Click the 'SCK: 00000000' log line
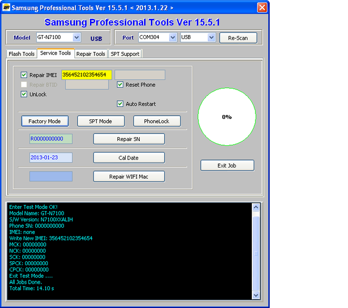Screen dimensions: 348x308 point(27,257)
